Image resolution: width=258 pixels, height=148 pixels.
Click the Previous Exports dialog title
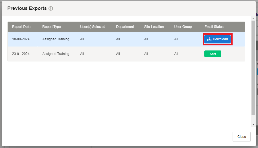[27, 8]
